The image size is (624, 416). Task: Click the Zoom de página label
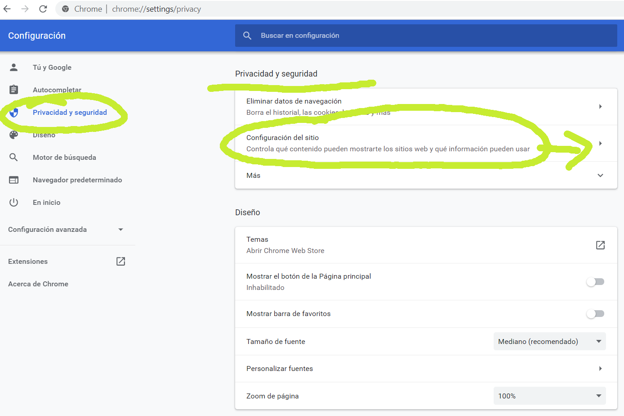[x=272, y=396]
